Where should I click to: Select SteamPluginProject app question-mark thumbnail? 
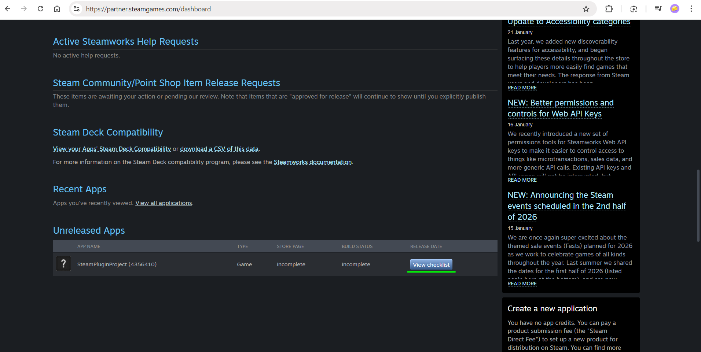(x=63, y=263)
